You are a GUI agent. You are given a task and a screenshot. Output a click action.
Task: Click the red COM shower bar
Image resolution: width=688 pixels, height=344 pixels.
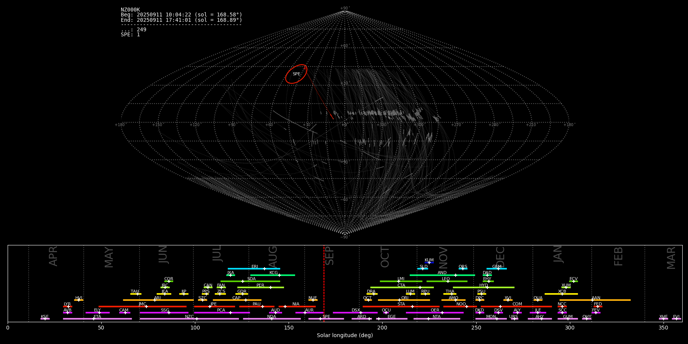[x=516, y=307]
